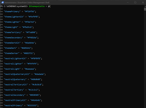The height and width of the screenshot is (108, 146).
Task: Click the "#333333" value
Action: 32,105
